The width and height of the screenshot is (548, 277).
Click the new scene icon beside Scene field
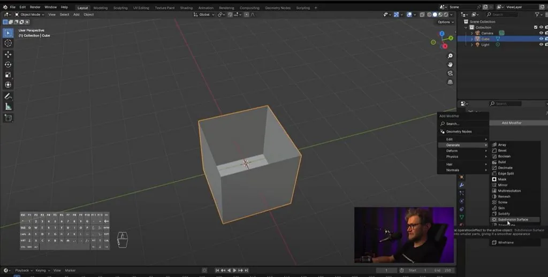pyautogui.click(x=485, y=7)
